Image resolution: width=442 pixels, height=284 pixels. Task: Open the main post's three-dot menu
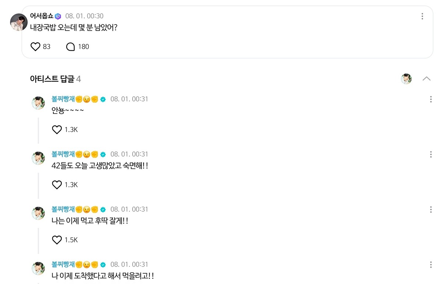pos(422,16)
